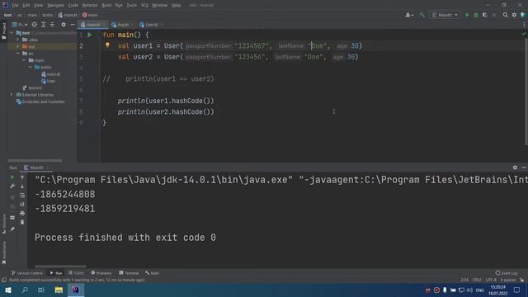Toggle the Project side tool window tab
Screen dimensions: 528x297
coord(3,31)
